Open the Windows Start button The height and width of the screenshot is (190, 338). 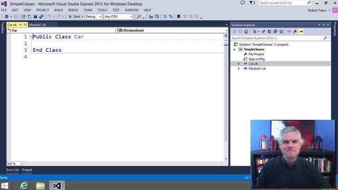click(5, 186)
